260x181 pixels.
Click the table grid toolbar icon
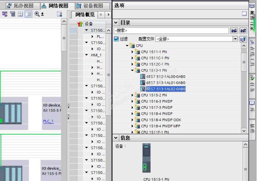(20, 14)
